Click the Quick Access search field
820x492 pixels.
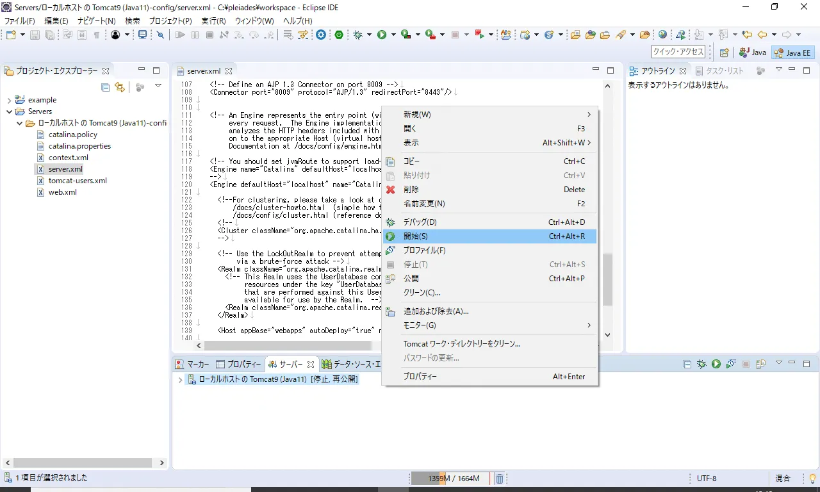click(x=678, y=52)
